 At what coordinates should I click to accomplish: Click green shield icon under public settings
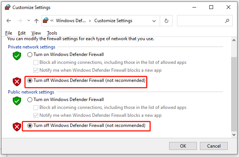click(17, 101)
